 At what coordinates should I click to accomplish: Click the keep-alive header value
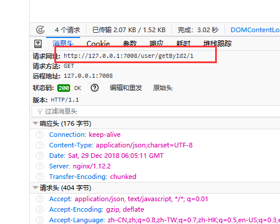click(105, 135)
